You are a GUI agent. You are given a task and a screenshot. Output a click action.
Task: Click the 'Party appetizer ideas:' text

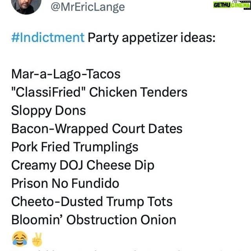pos(152,38)
